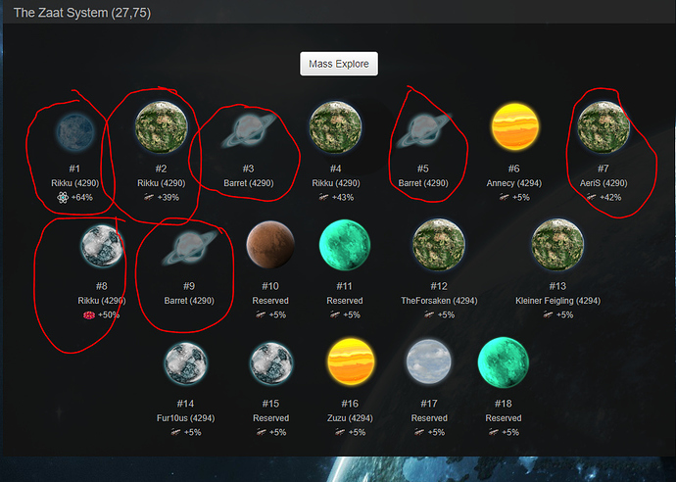Click ship bonus icon under planet #4

[323, 197]
